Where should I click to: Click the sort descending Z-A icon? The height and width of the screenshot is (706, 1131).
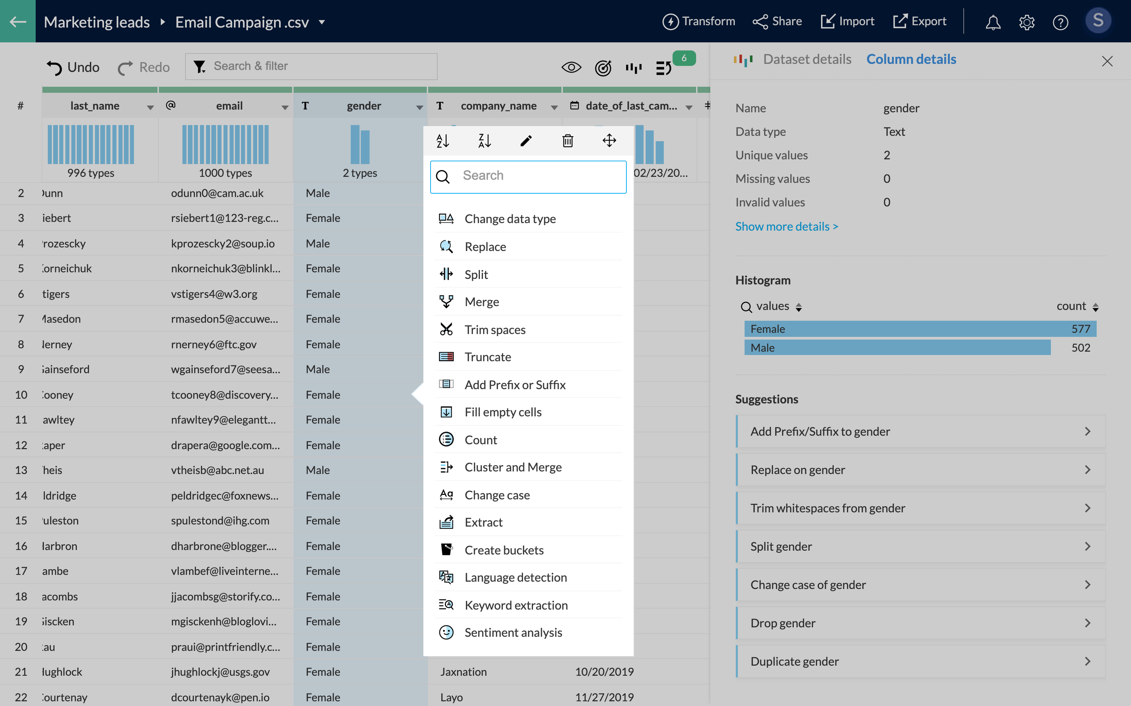[484, 141]
